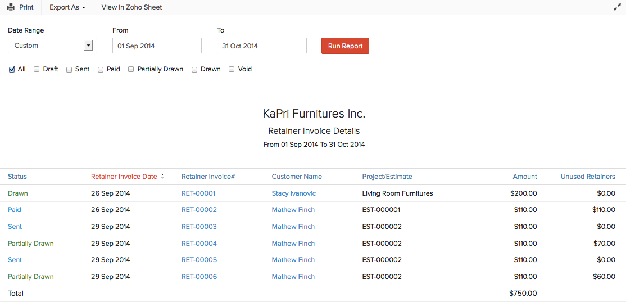Open the Export As menu

click(67, 7)
